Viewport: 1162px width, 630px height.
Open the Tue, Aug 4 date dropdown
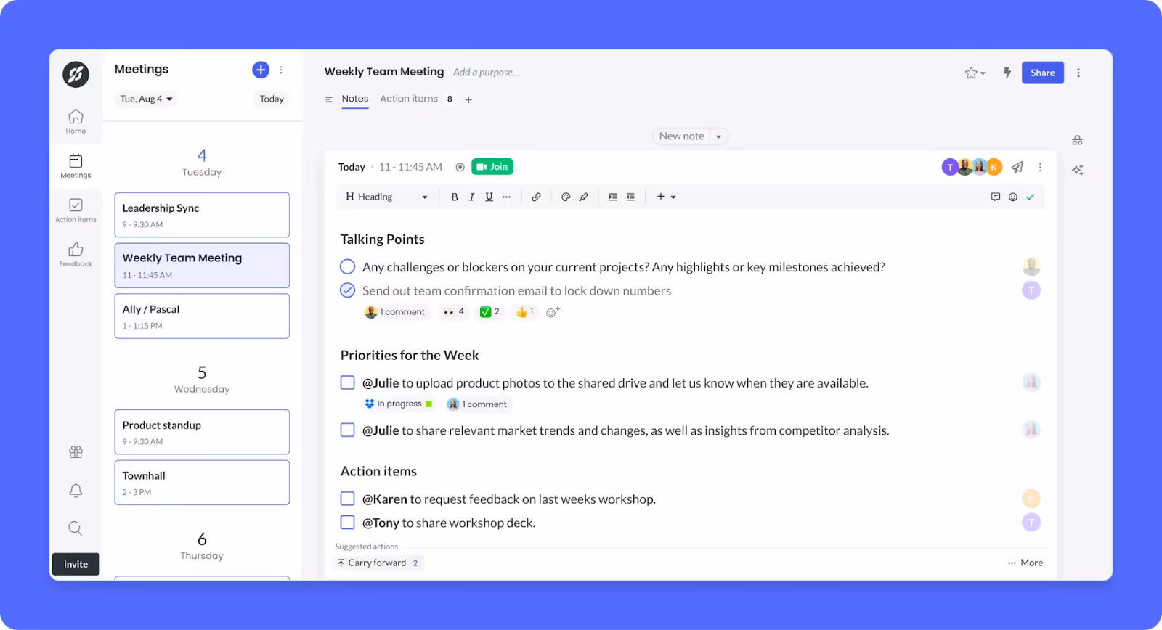[x=147, y=99]
